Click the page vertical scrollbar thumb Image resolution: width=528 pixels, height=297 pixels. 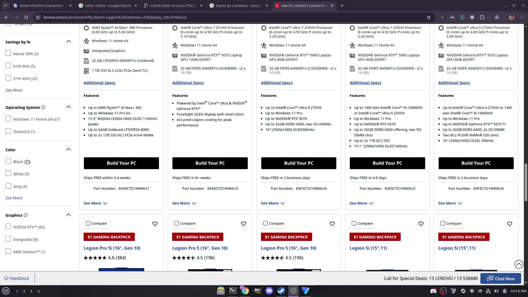point(526,182)
